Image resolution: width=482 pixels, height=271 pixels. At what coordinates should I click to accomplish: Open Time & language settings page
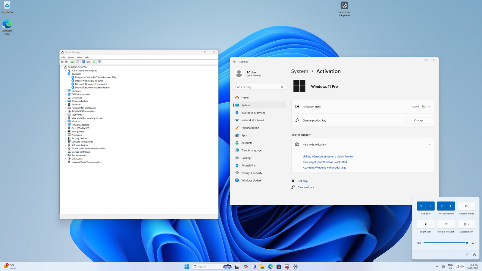pyautogui.click(x=259, y=150)
